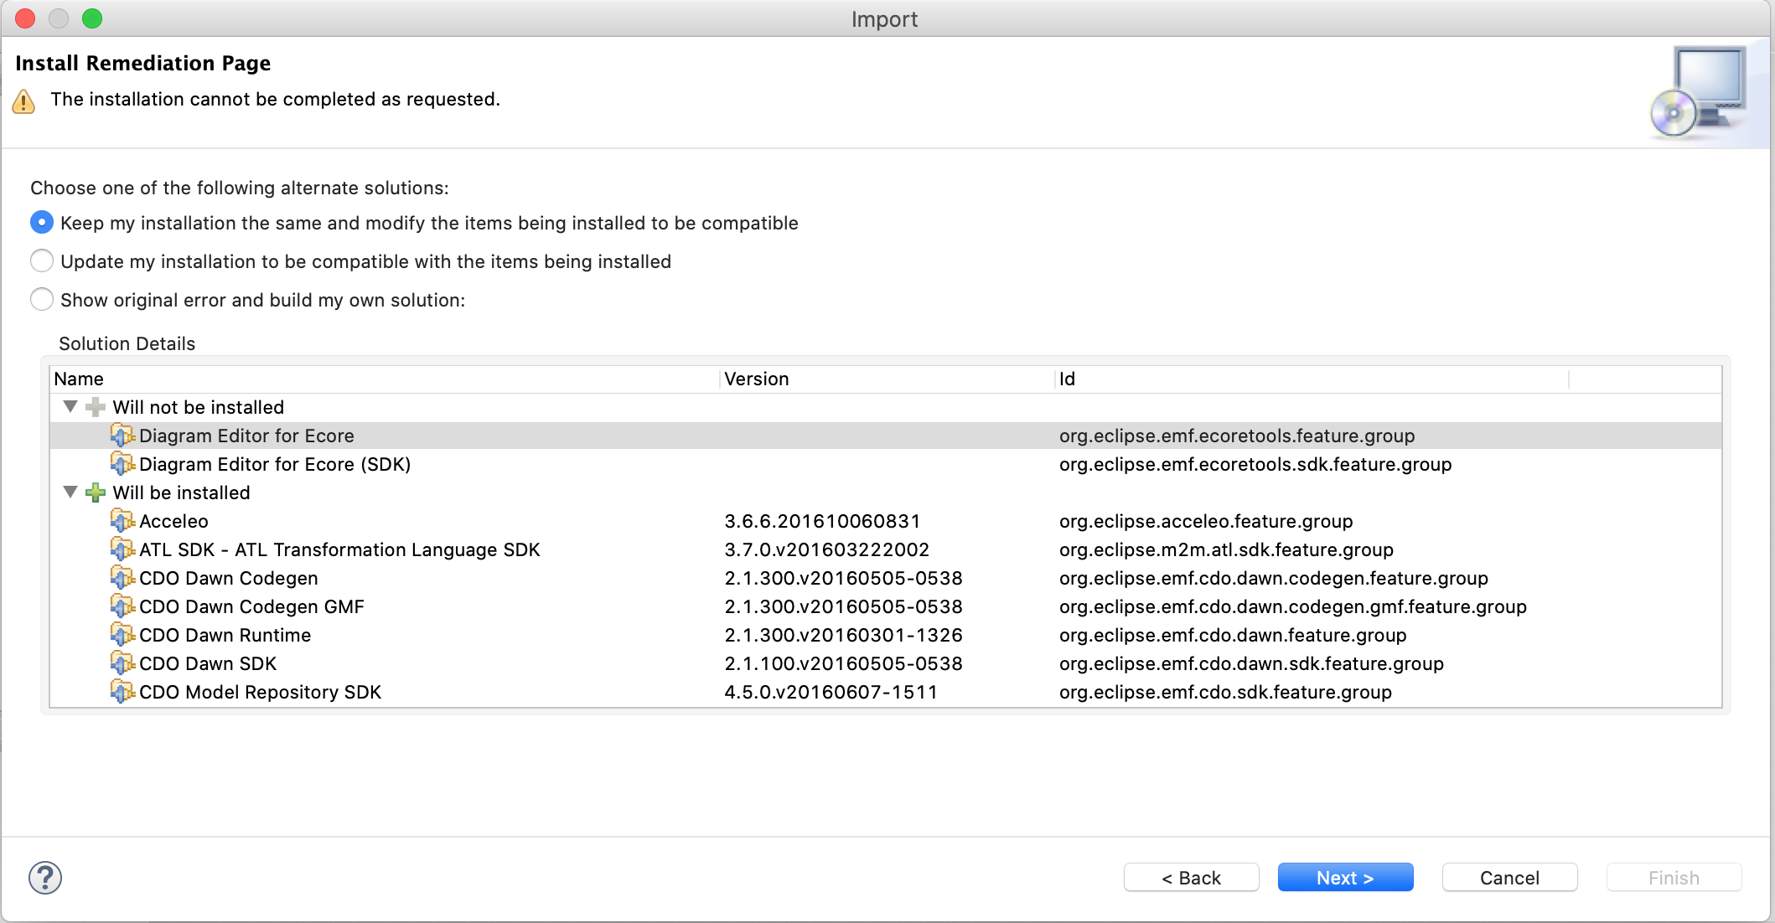Click version 4.5.0.v20160607-1511
This screenshot has width=1775, height=923.
point(831,692)
